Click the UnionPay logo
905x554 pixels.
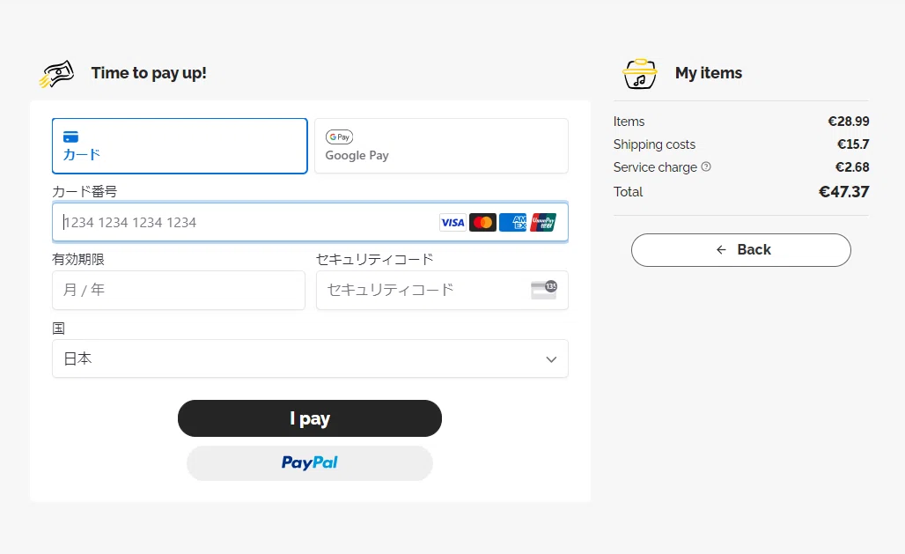543,223
